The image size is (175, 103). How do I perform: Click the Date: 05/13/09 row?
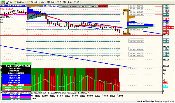17,68
